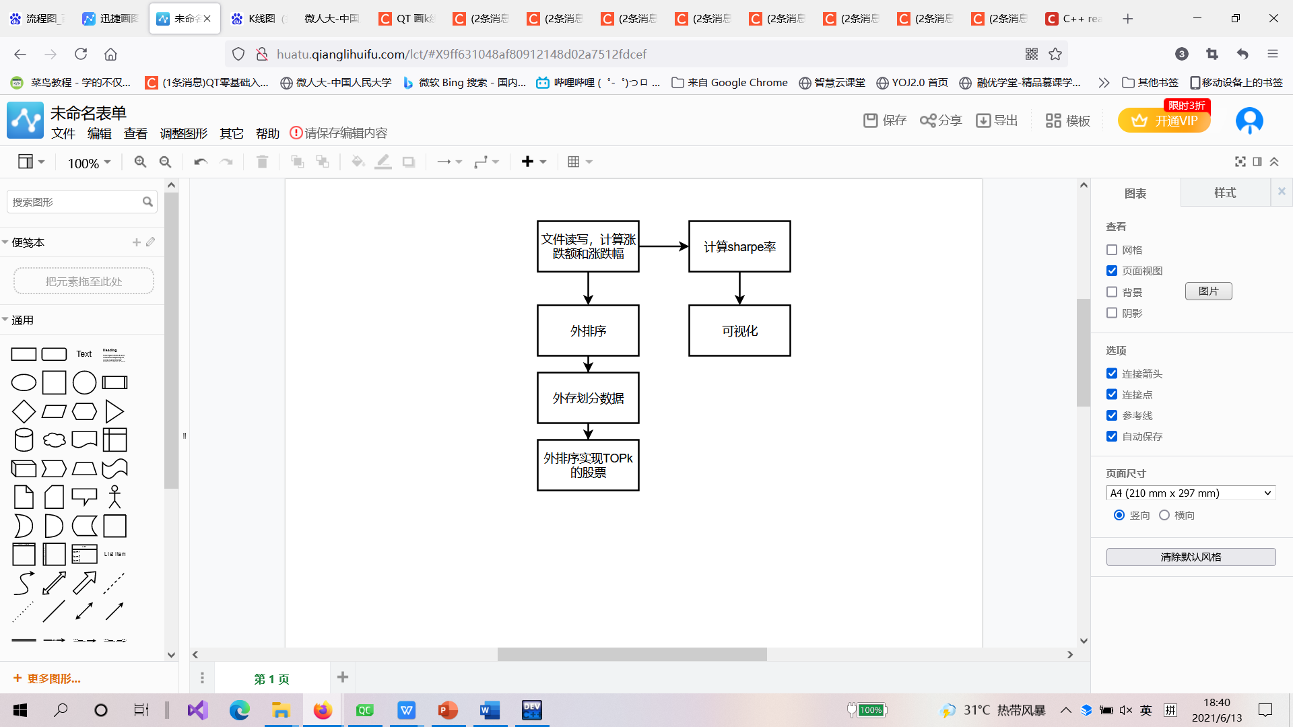Click the undo arrow in toolbar

click(200, 162)
